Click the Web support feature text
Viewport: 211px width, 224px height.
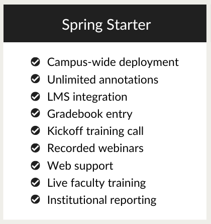[x=80, y=166]
